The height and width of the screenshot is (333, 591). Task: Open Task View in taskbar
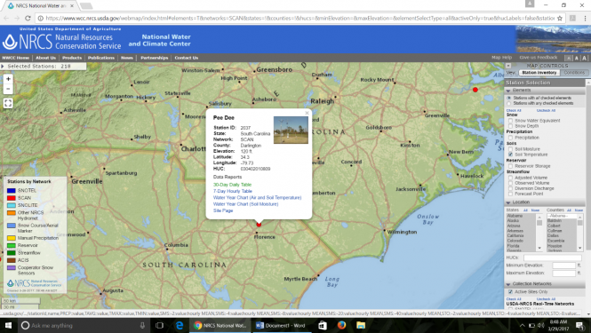pyautogui.click(x=159, y=325)
